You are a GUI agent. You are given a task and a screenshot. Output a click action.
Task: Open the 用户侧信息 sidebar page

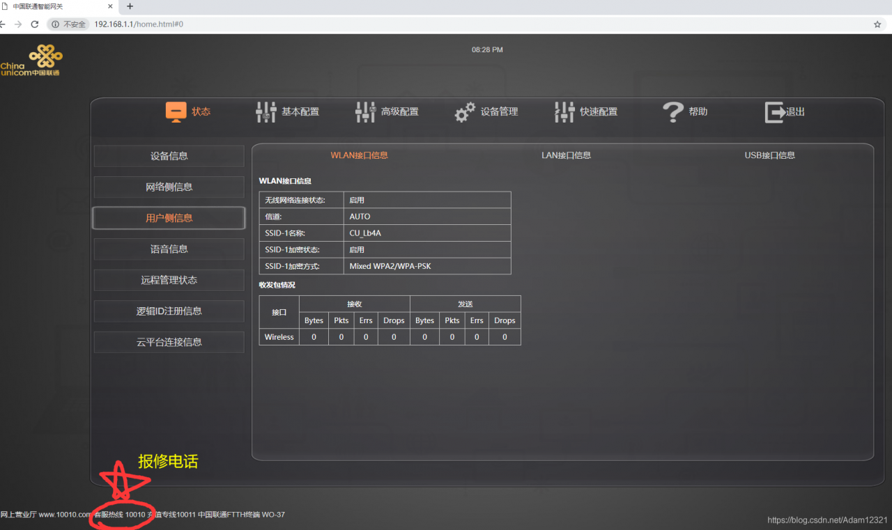pos(169,218)
